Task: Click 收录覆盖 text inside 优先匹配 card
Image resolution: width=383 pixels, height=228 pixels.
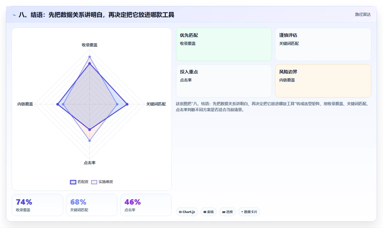Action: coord(188,43)
